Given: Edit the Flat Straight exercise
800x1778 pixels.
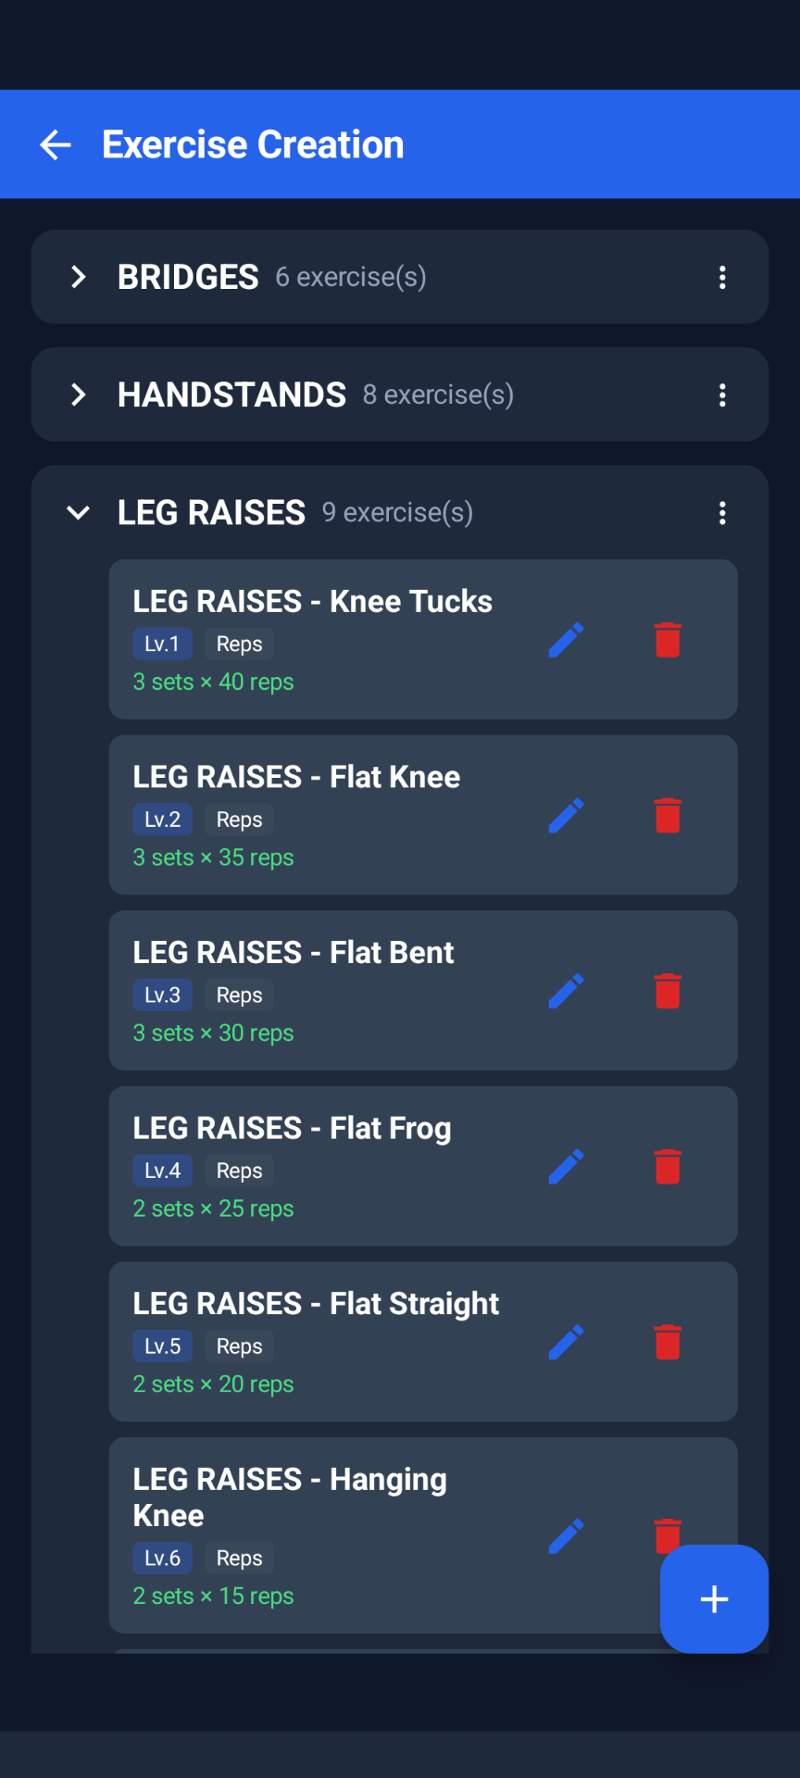Looking at the screenshot, I should 566,1342.
